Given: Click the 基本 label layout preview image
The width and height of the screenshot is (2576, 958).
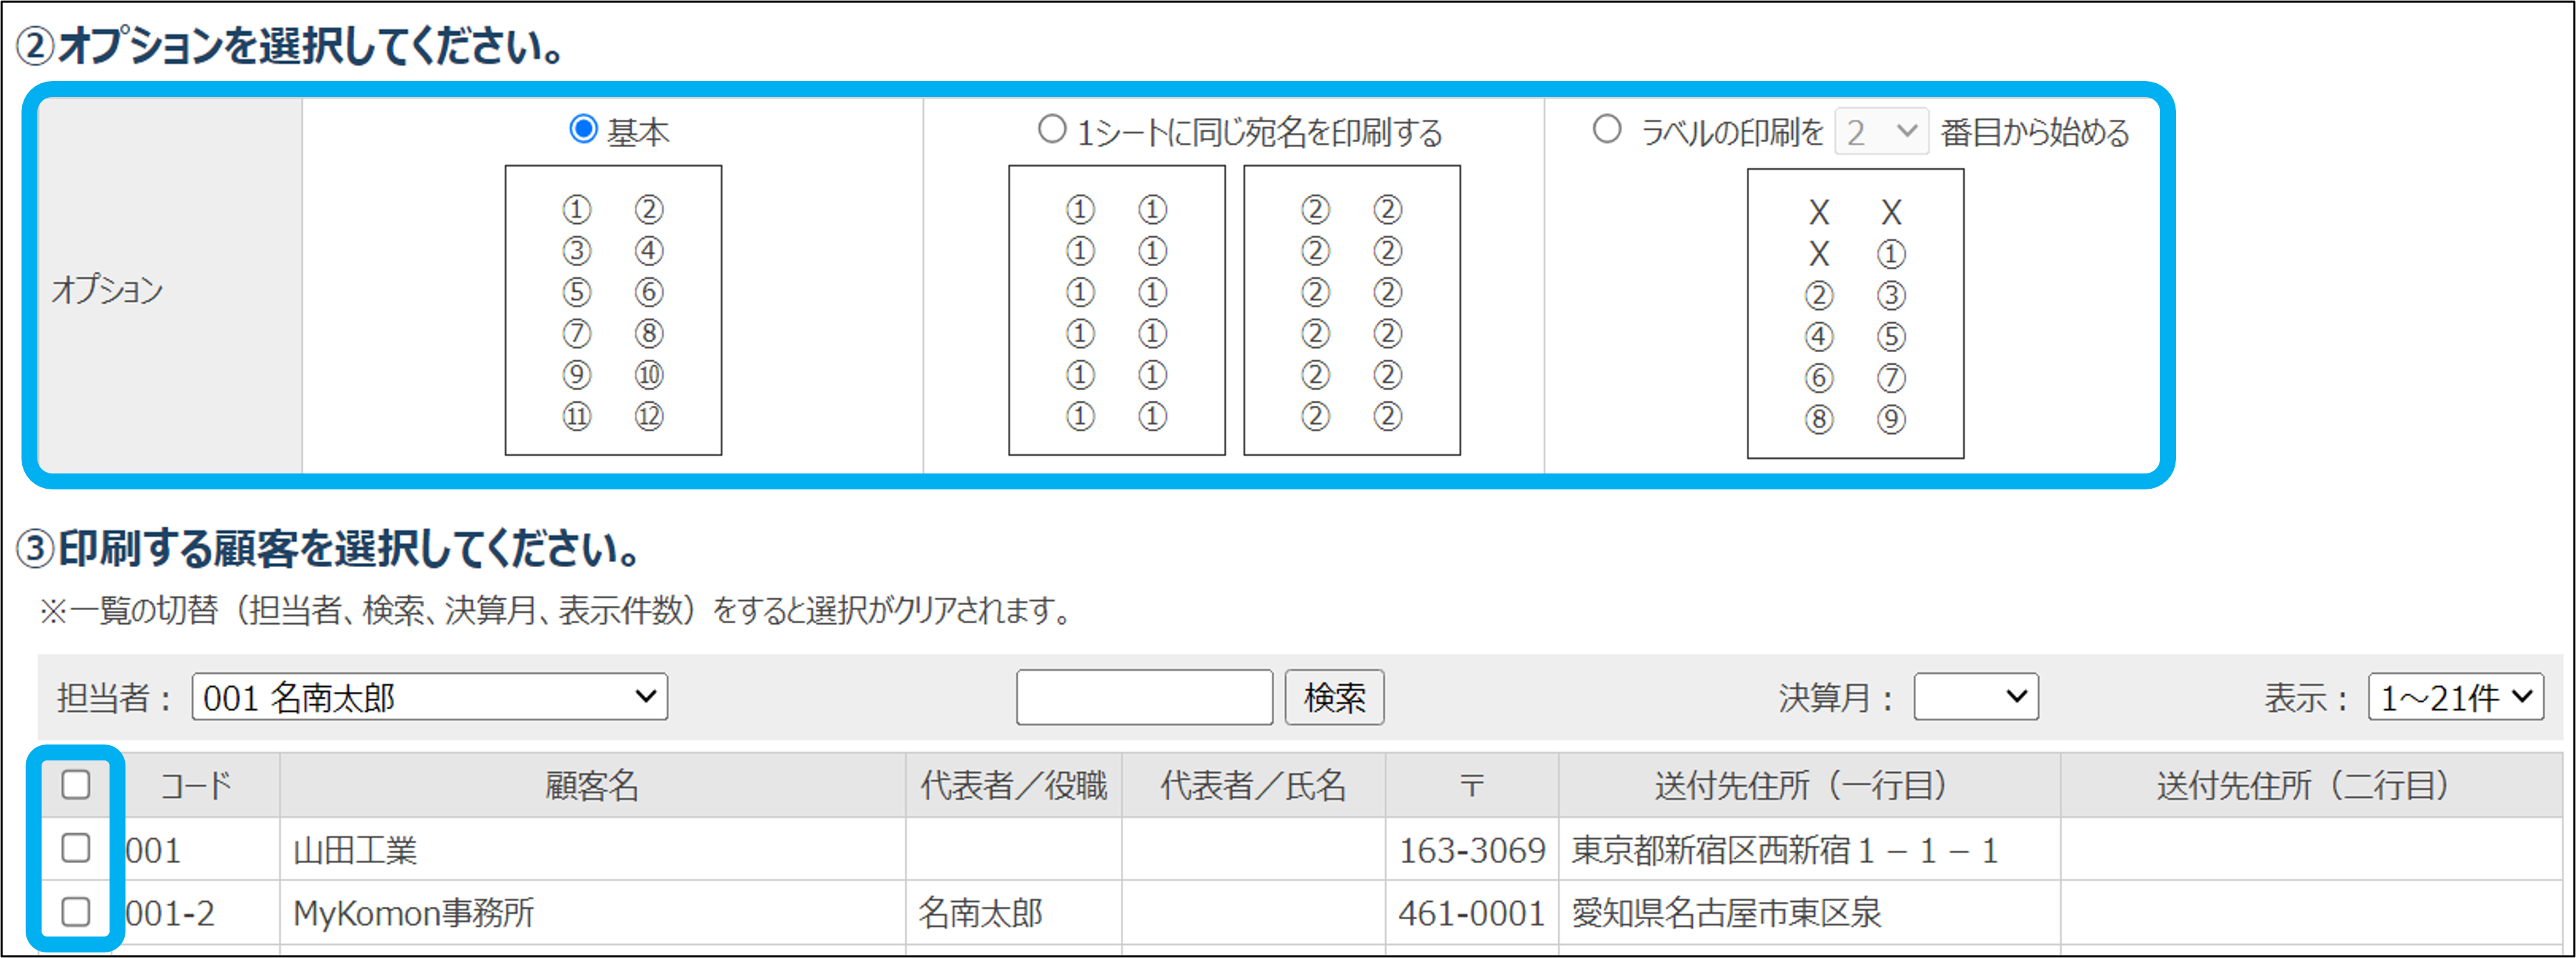Looking at the screenshot, I should (x=613, y=311).
